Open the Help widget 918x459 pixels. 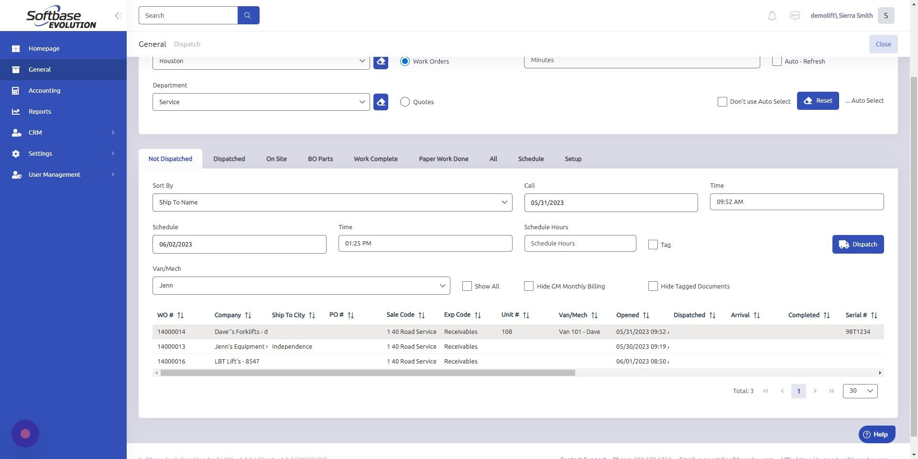pyautogui.click(x=876, y=434)
